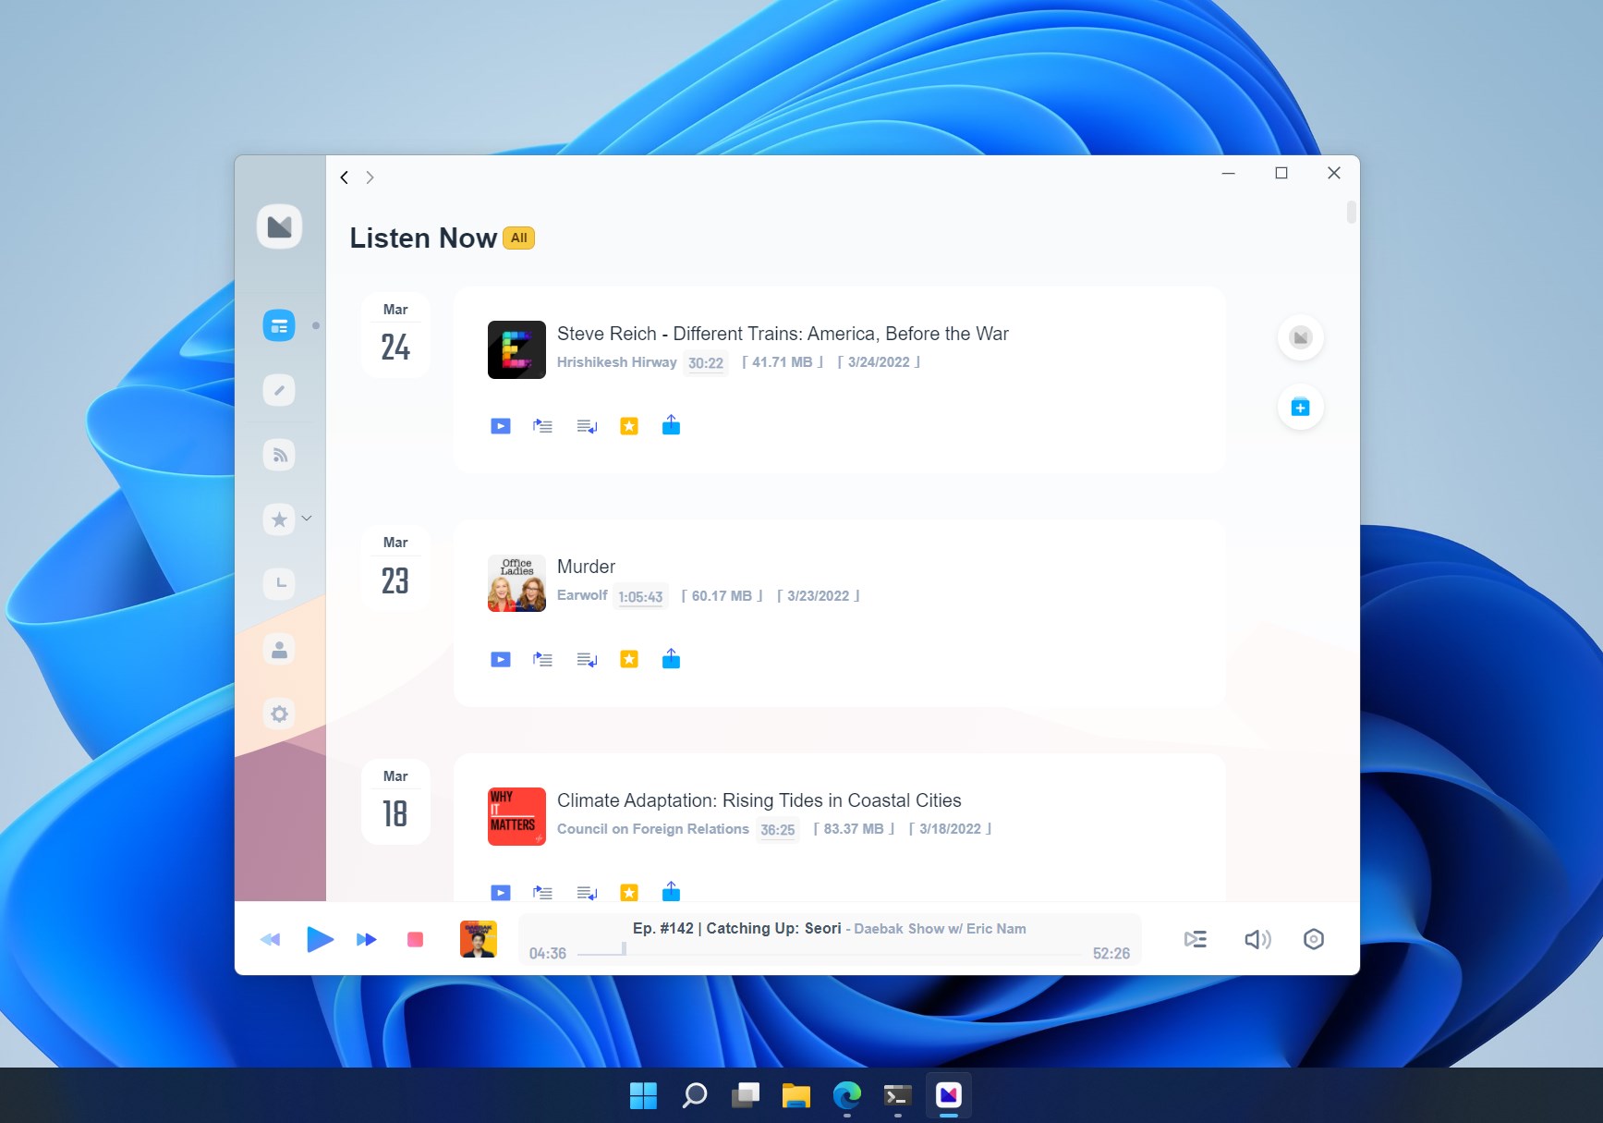Open the listening History section in the sidebar

coord(279,584)
